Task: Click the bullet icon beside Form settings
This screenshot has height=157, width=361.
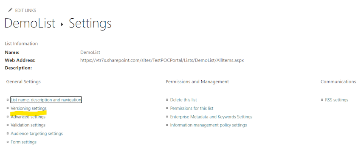Action: (8, 142)
